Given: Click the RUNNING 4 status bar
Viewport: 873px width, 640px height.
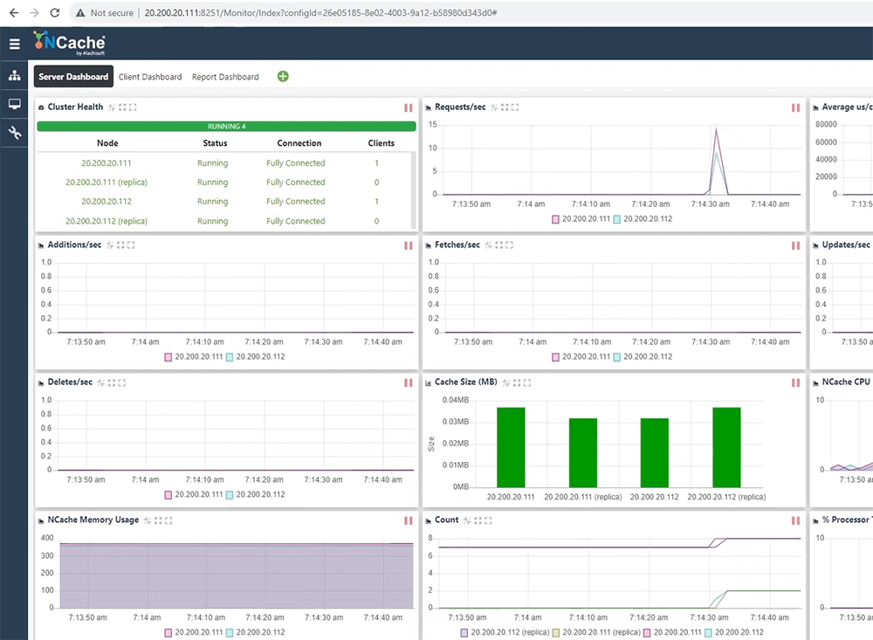Looking at the screenshot, I should pos(227,127).
